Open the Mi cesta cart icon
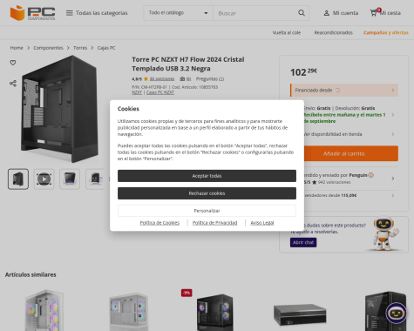 [374, 12]
